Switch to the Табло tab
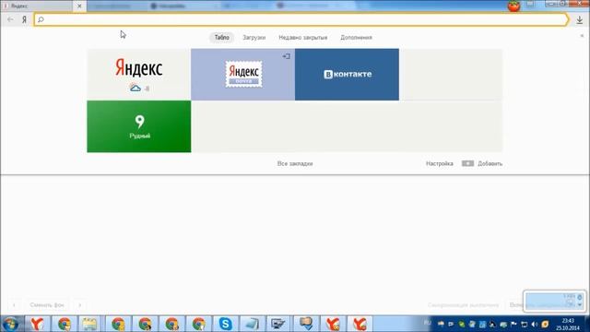Image resolution: width=590 pixels, height=332 pixels. (222, 37)
